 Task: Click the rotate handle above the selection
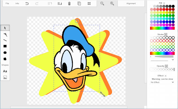tap(77, 21)
